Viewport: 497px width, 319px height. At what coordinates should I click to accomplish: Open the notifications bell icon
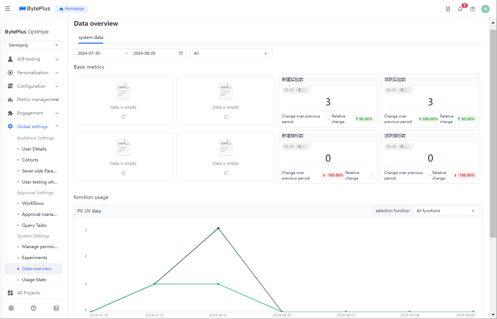tap(460, 9)
